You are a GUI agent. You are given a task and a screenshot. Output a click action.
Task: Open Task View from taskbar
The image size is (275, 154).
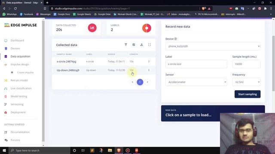(x=83, y=150)
